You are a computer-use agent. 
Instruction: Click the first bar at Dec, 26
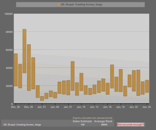point(16,70)
